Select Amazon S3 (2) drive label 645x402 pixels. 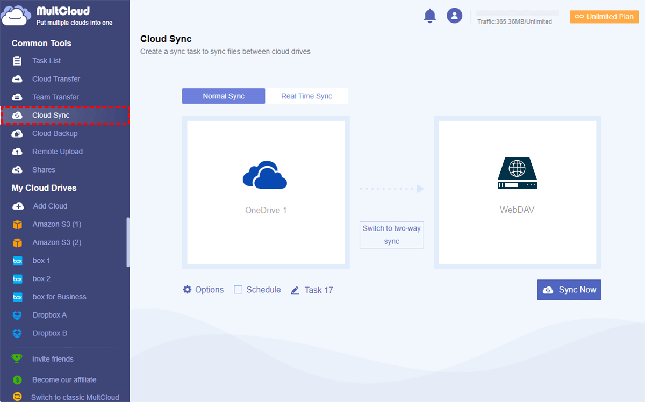point(57,242)
